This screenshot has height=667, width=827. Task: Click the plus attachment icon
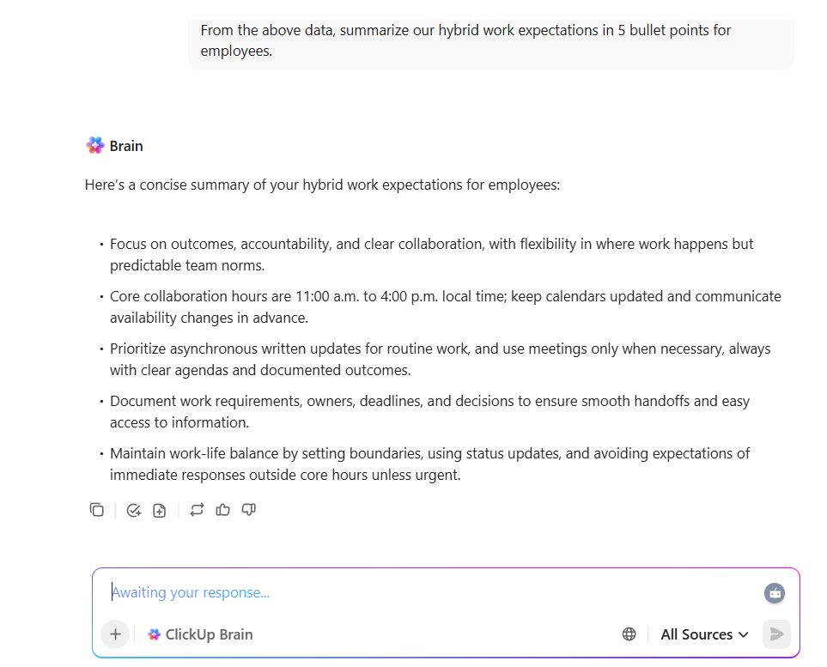coord(115,634)
